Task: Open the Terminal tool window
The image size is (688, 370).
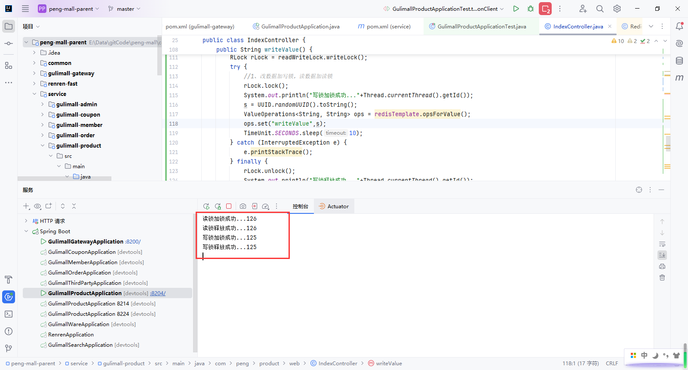Action: 9,314
